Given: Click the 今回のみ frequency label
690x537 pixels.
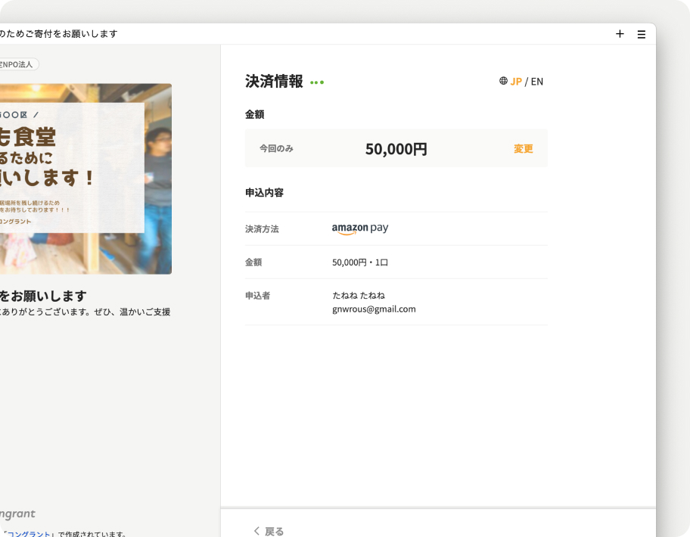Looking at the screenshot, I should [276, 149].
